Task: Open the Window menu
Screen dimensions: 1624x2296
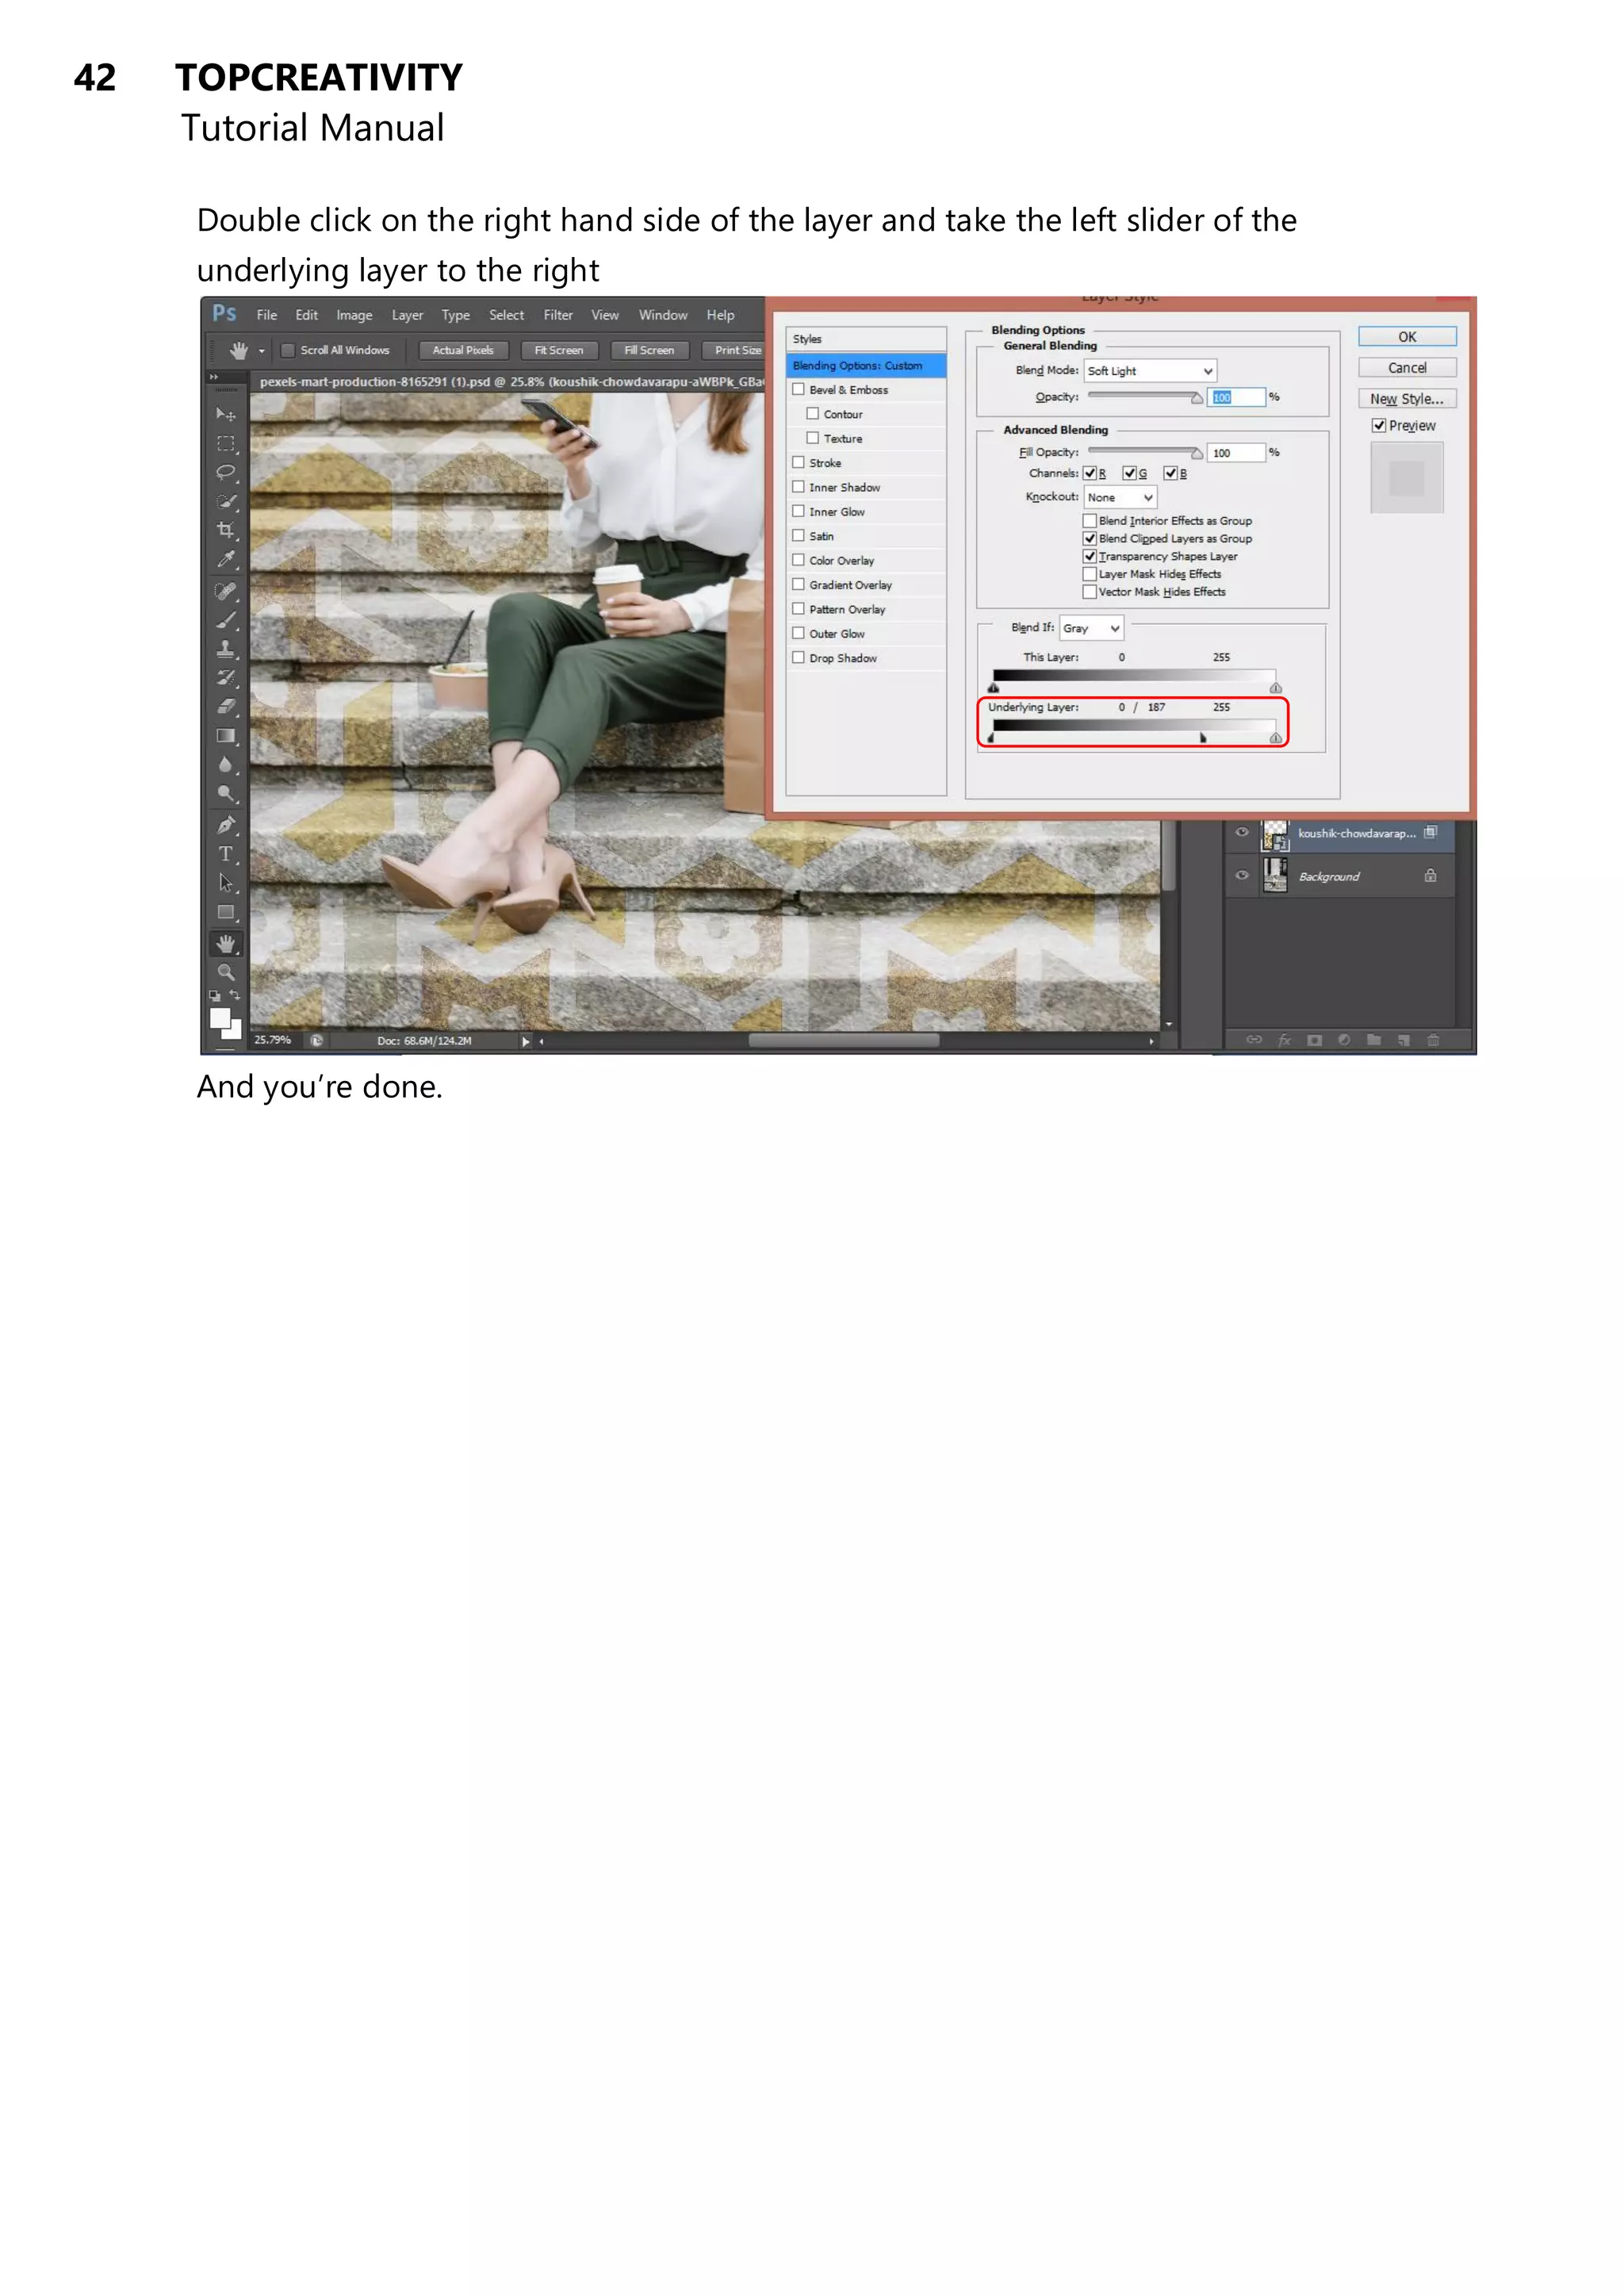Action: [663, 315]
